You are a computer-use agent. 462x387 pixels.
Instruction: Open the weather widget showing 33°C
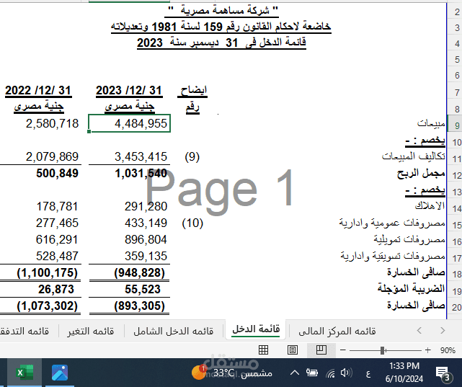click(231, 373)
